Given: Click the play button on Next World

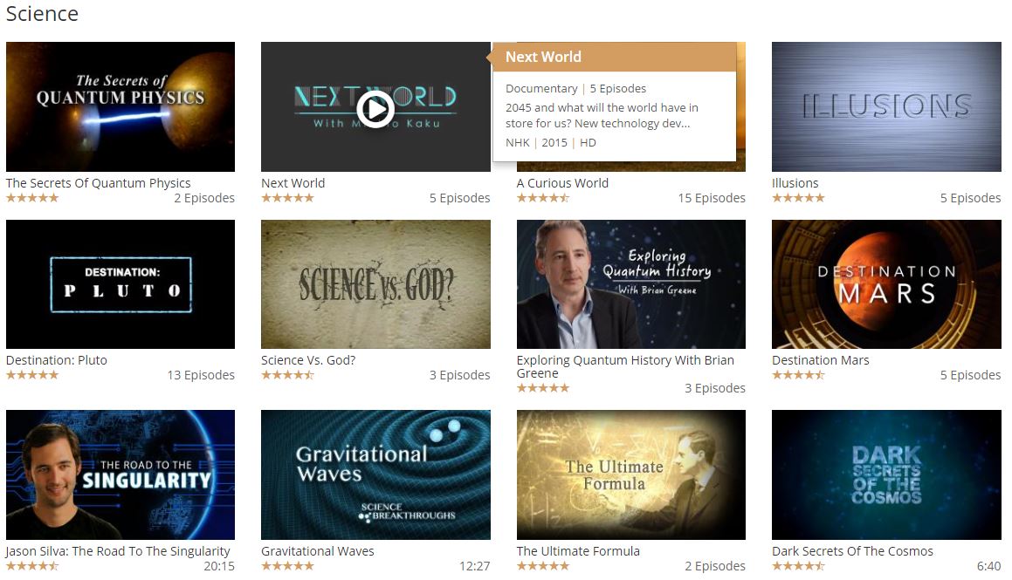Looking at the screenshot, I should coord(375,107).
